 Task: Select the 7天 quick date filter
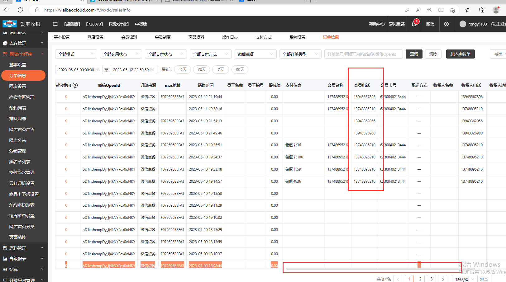221,69
